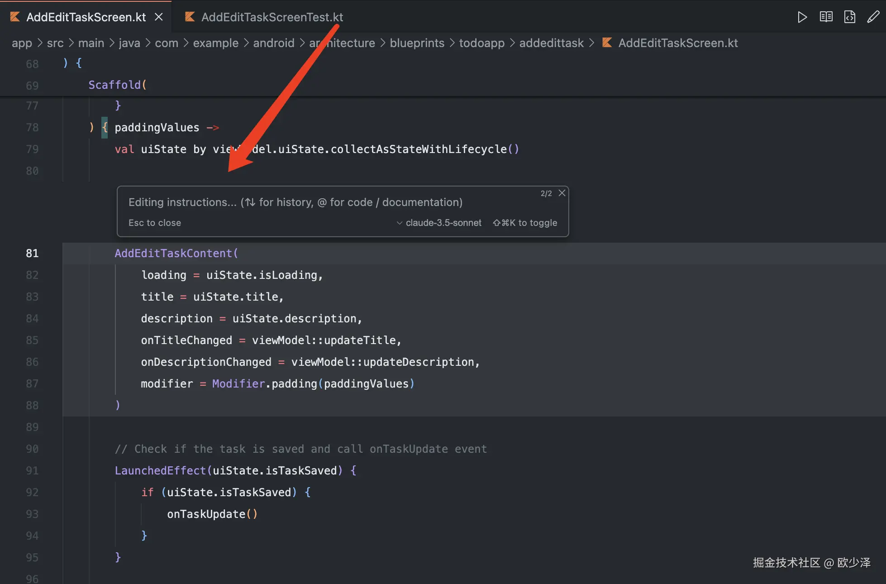Close the AddEditTaskScreen.kt tab
Screen dimensions: 886x584
159,17
